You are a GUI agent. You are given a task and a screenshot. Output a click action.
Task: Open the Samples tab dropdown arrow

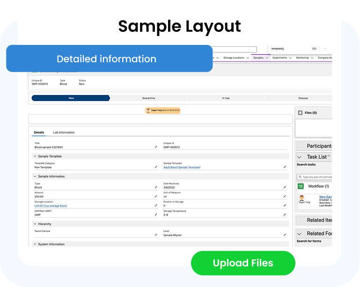[267, 58]
